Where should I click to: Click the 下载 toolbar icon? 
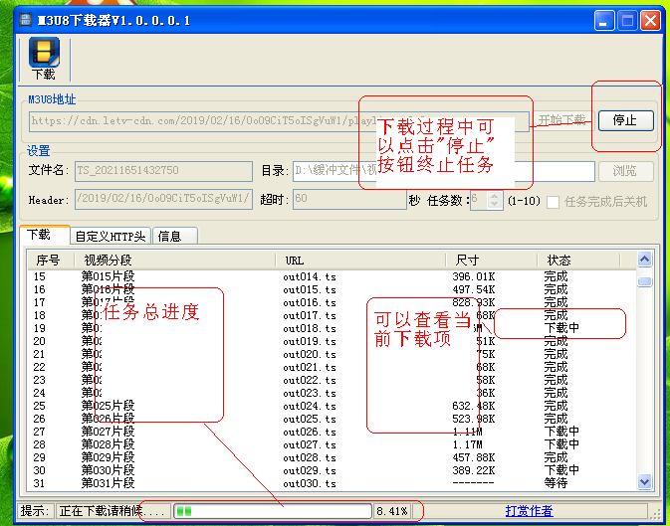[x=44, y=59]
